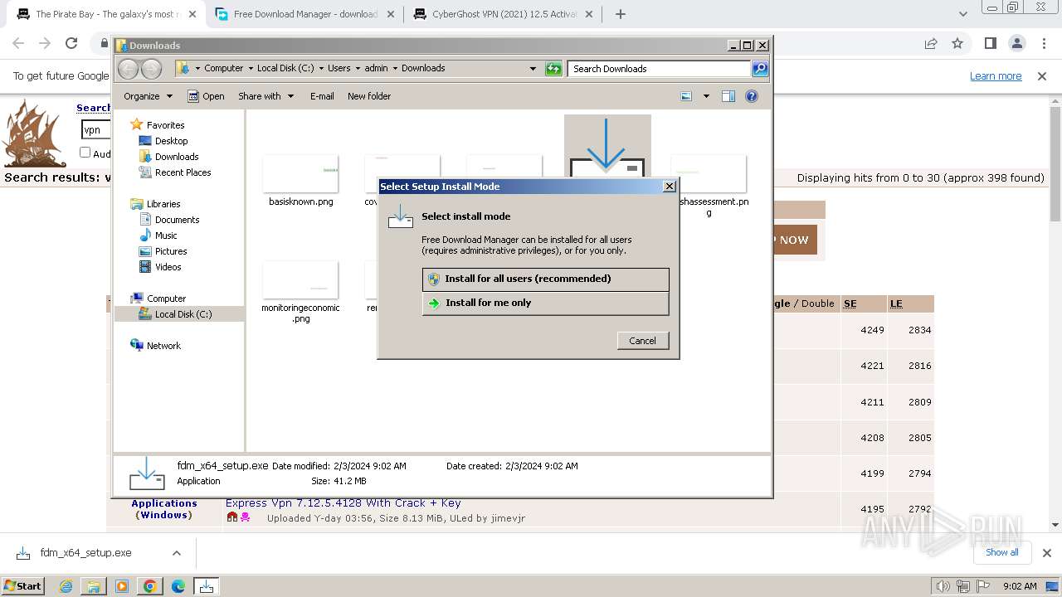Open the Express Vpn 7.12.5.4128 torrent link
Image resolution: width=1062 pixels, height=597 pixels.
point(343,502)
